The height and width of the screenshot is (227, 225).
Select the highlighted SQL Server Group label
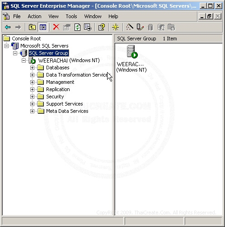49,53
